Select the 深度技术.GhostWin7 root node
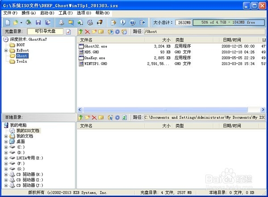This screenshot has height=197, width=268. [29, 39]
